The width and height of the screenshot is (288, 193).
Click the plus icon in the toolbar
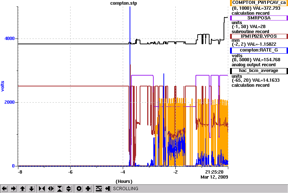[88, 189]
